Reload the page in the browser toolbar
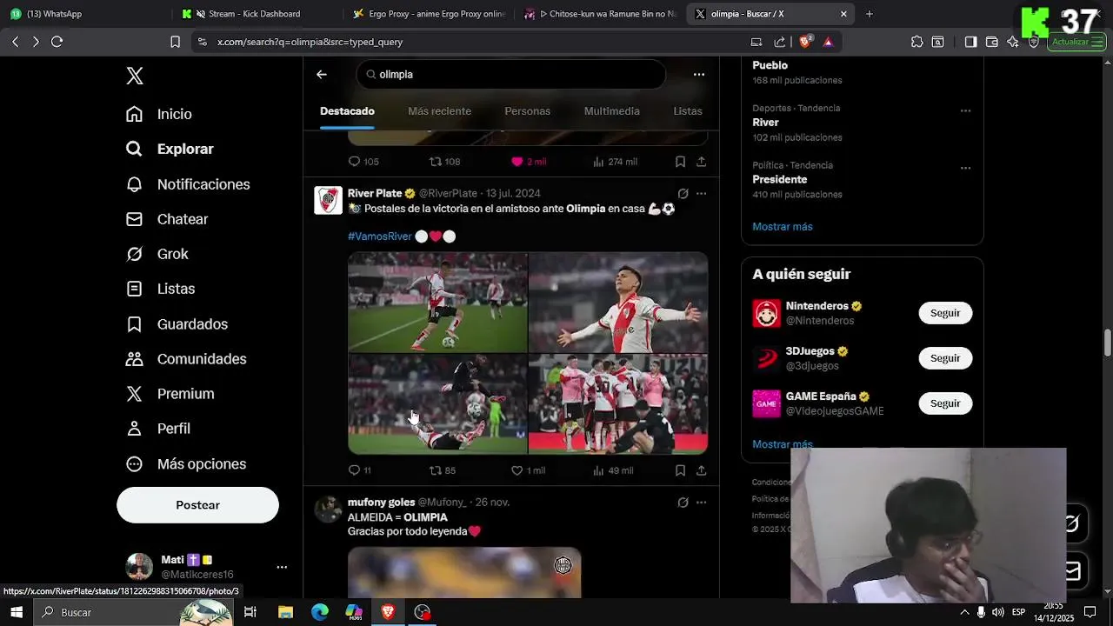The width and height of the screenshot is (1113, 626). coord(57,42)
